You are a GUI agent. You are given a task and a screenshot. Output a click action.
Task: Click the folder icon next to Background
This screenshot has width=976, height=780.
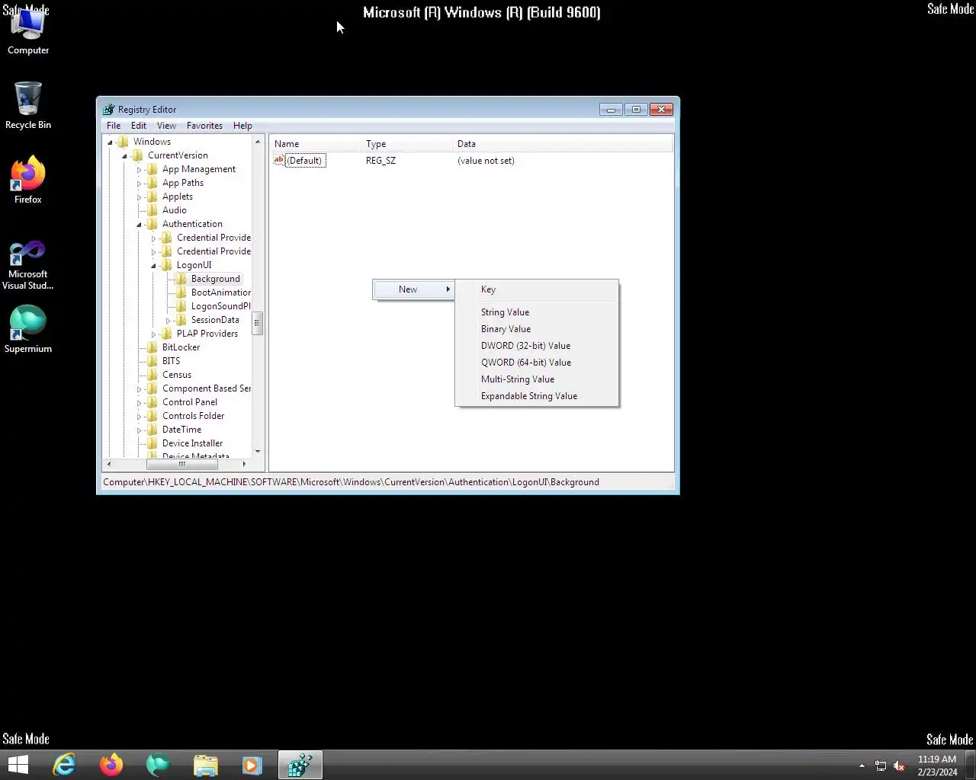[181, 279]
